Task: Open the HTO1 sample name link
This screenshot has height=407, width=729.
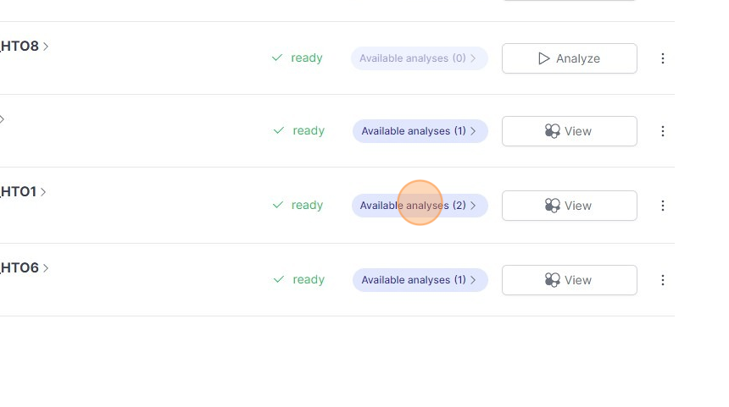Action: point(20,192)
